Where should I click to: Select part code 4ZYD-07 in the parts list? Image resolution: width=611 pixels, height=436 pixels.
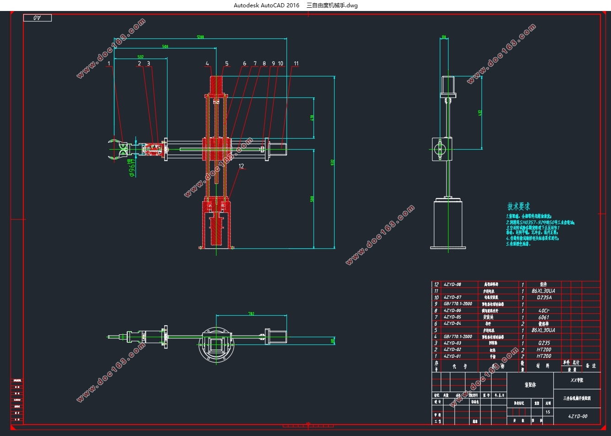coord(452,297)
